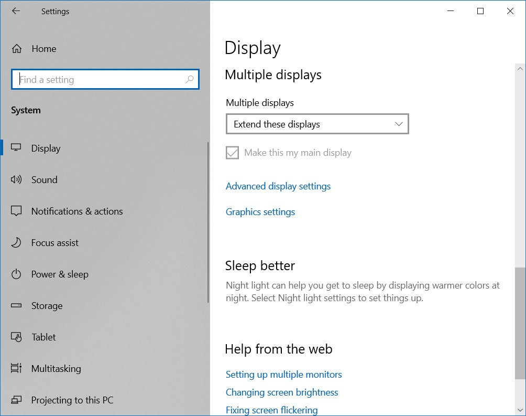This screenshot has width=526, height=416.
Task: Open Setting up multiple monitors help link
Action: pos(283,375)
